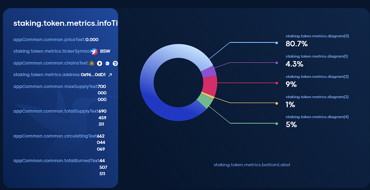Viewport: 370px width, 190px height.
Task: Select the yellow BNB Chain icon
Action: [x=92, y=63]
